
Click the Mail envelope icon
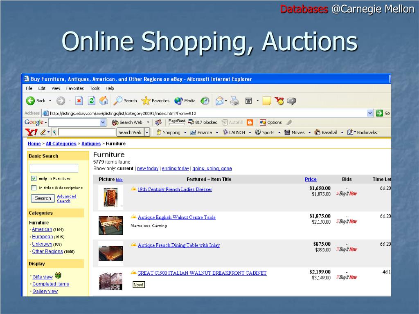(x=219, y=101)
